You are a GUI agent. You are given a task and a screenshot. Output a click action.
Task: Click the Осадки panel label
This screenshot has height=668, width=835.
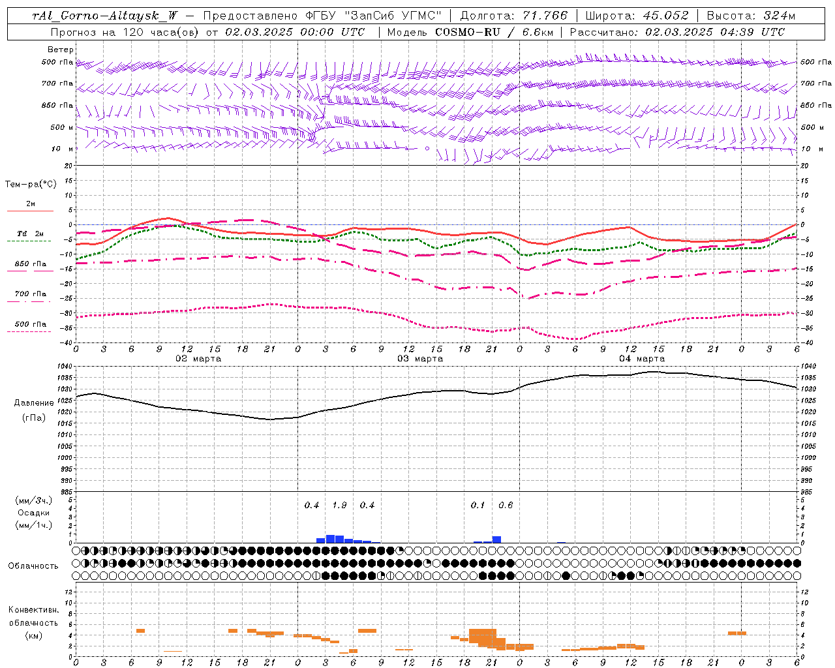[x=34, y=513]
